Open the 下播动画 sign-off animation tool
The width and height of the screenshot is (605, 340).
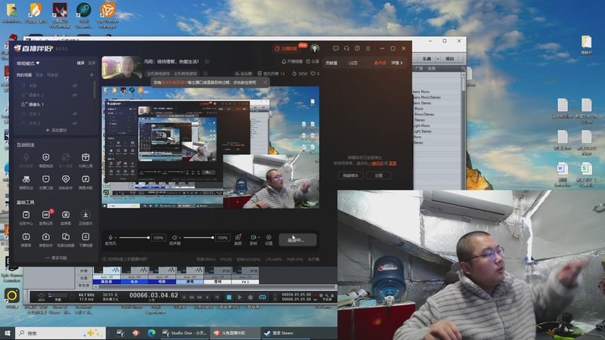(x=85, y=236)
